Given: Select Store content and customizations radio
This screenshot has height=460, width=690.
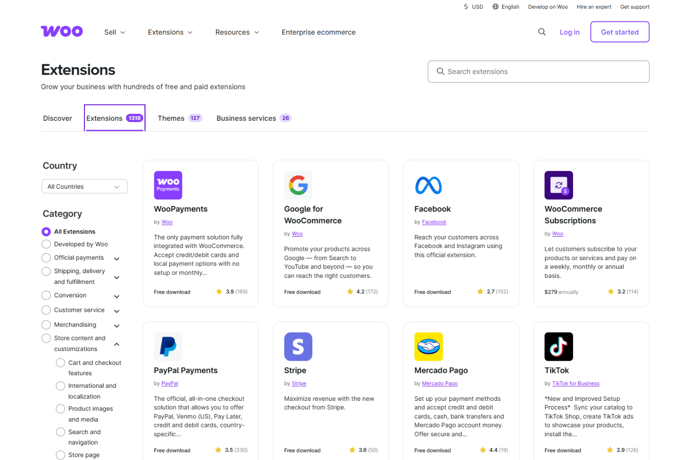Looking at the screenshot, I should [x=46, y=338].
